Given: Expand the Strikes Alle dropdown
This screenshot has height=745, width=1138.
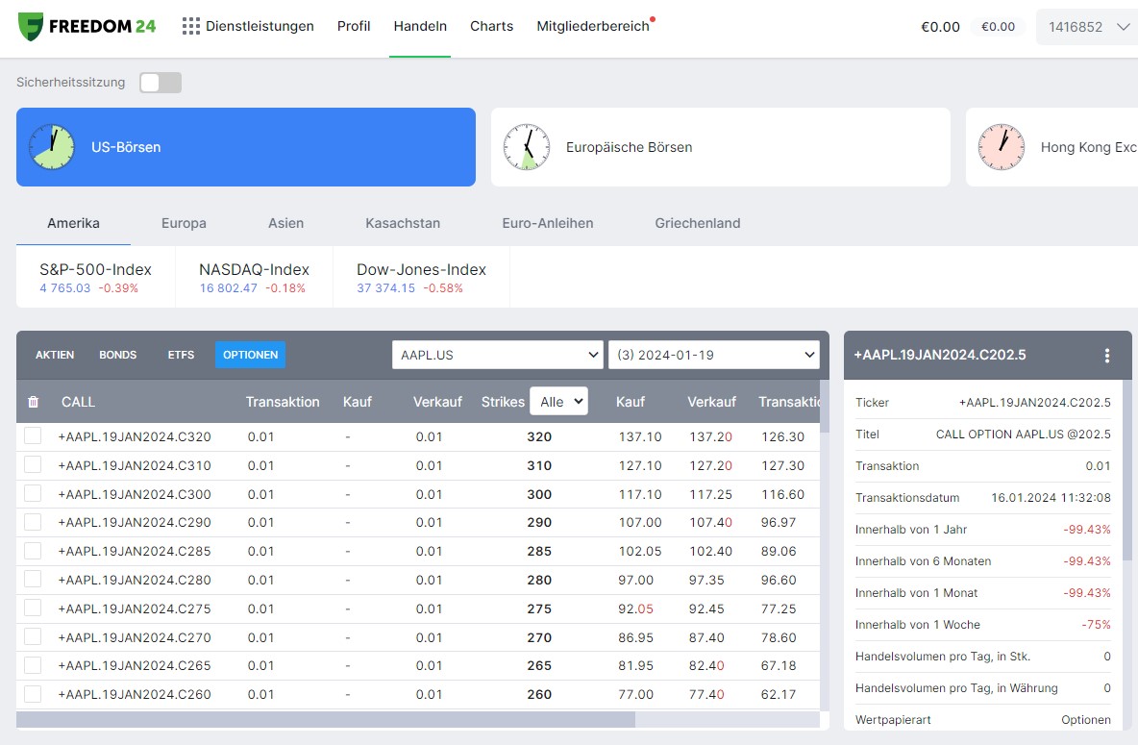Looking at the screenshot, I should (x=558, y=402).
